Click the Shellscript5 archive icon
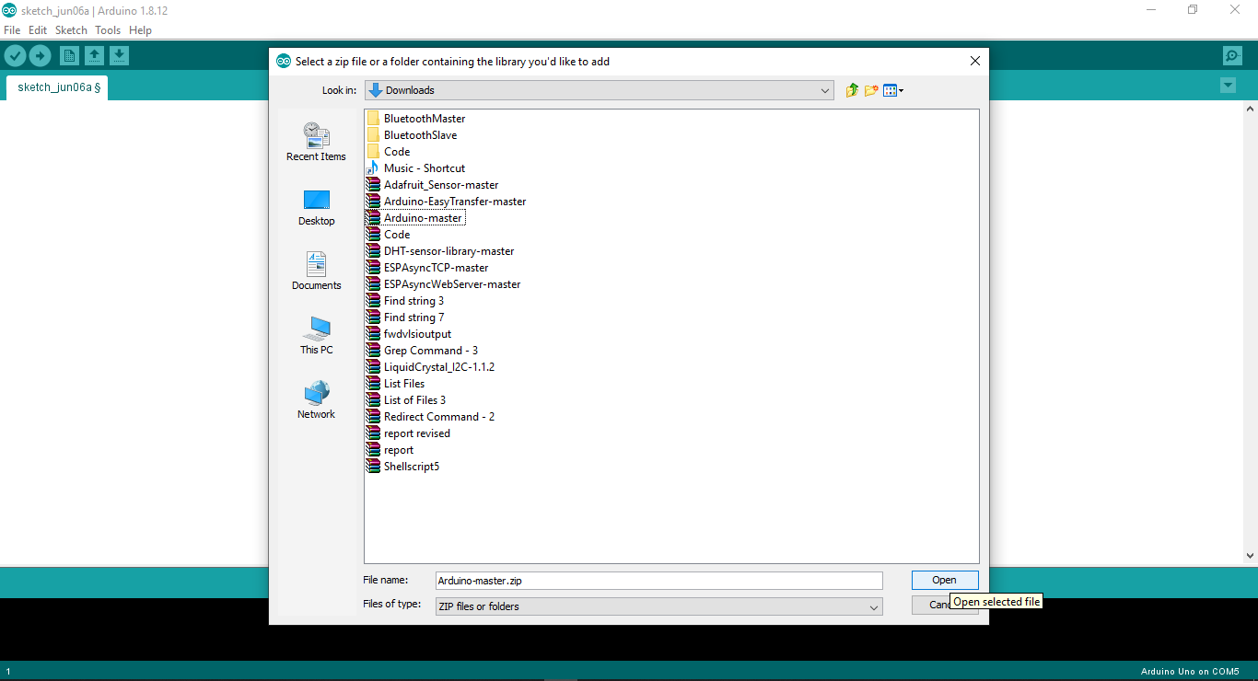The height and width of the screenshot is (681, 1258). pos(373,467)
